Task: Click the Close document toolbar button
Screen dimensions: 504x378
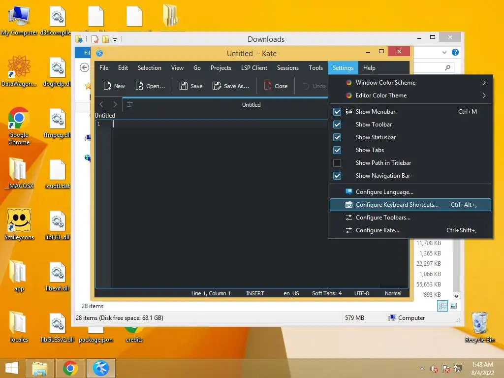Action: pos(276,86)
